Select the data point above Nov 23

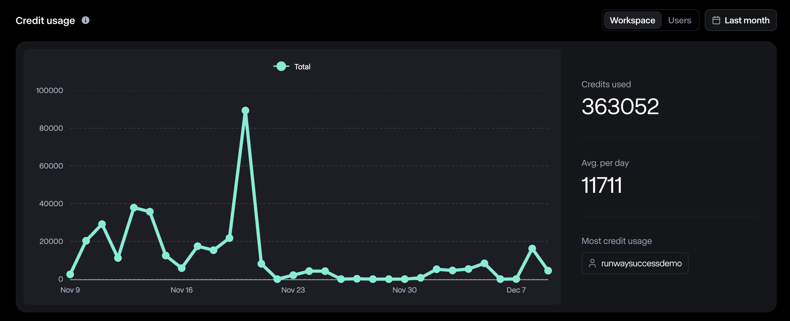point(293,275)
